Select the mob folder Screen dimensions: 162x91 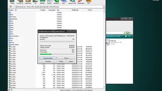coord(11,23)
